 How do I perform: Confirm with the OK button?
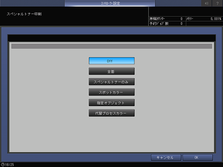tap(198, 158)
